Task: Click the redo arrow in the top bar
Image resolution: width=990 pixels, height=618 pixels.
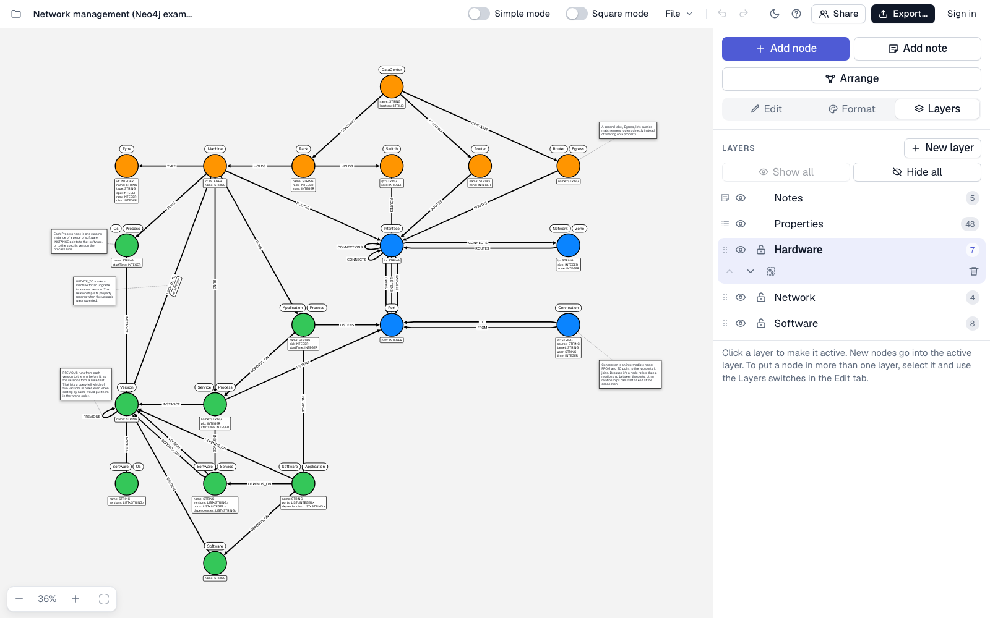Action: click(x=744, y=14)
